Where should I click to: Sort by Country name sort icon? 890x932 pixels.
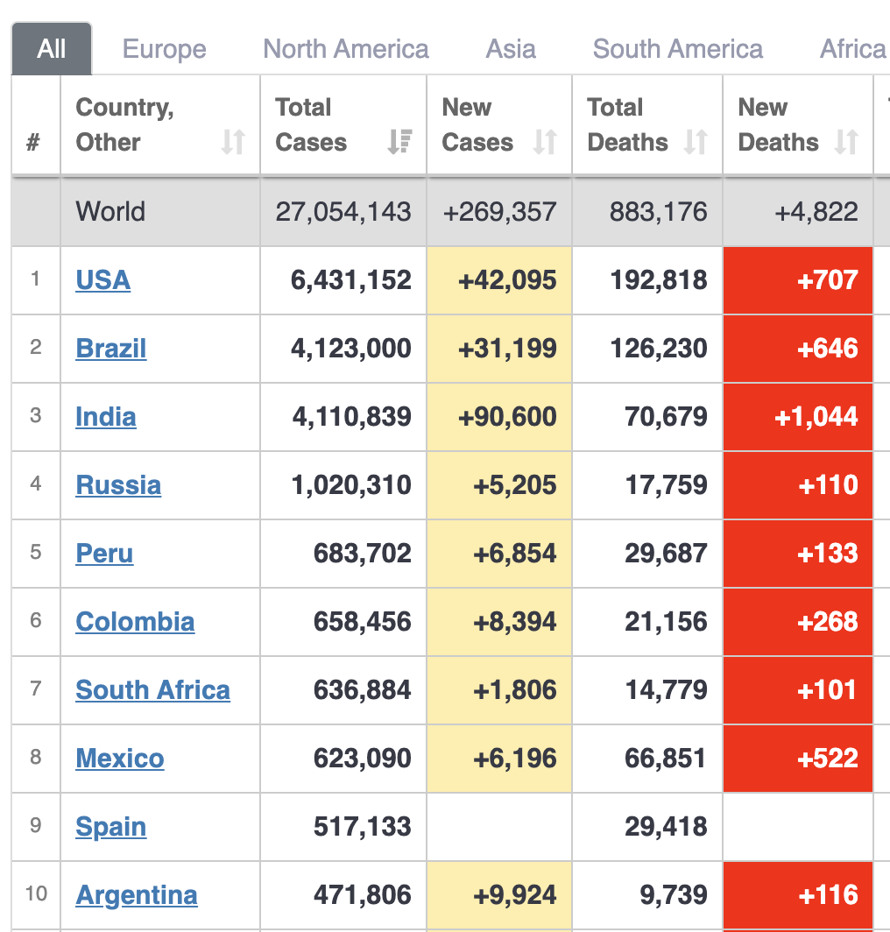click(233, 142)
